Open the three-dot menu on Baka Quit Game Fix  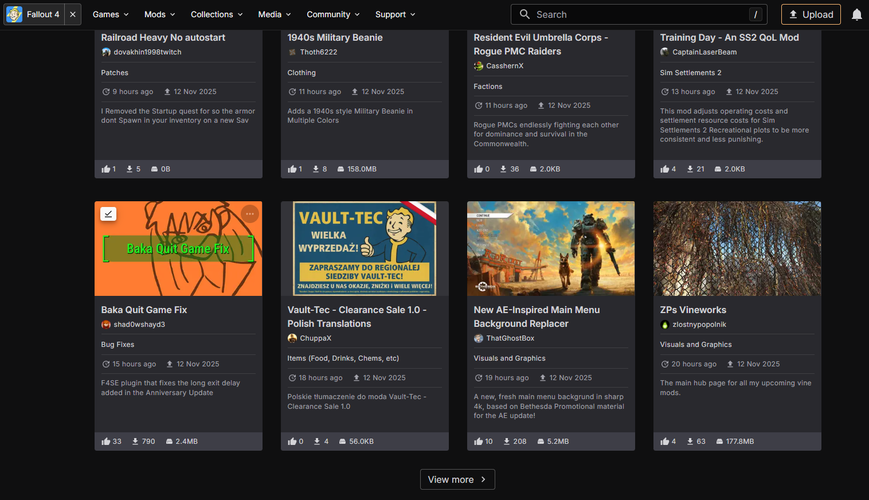pyautogui.click(x=250, y=214)
